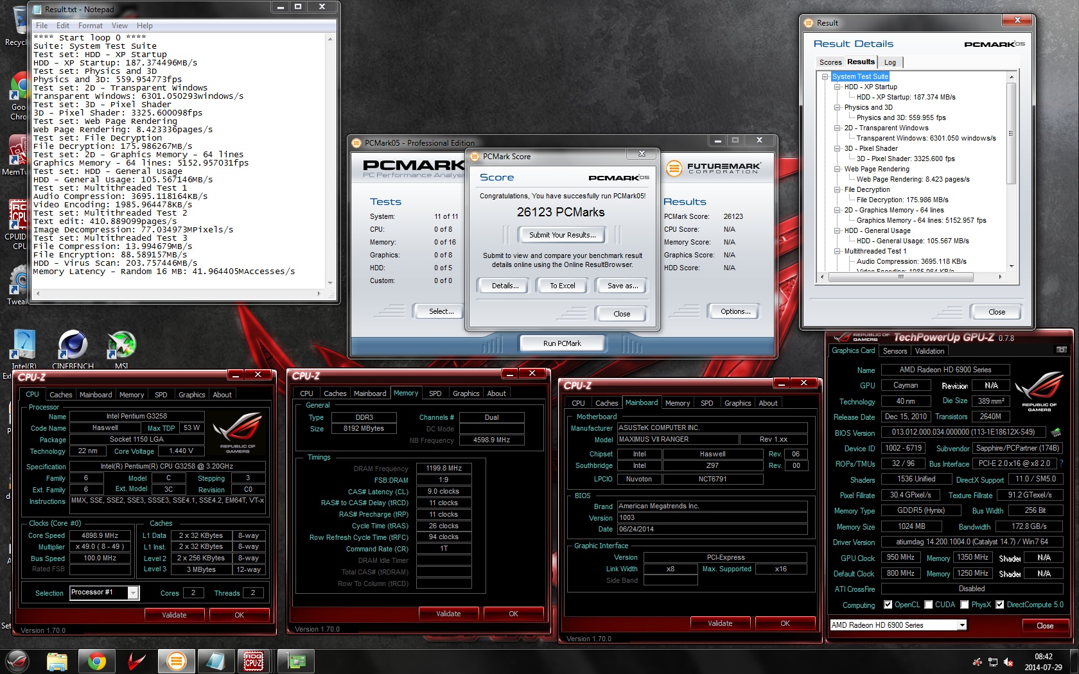Switch to PCMark05 orange taskbar icon

click(176, 661)
